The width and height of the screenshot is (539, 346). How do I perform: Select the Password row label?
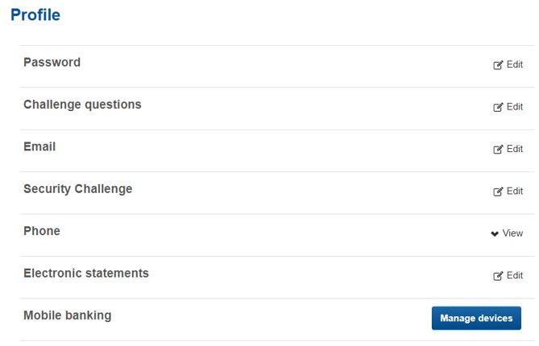[x=52, y=63]
